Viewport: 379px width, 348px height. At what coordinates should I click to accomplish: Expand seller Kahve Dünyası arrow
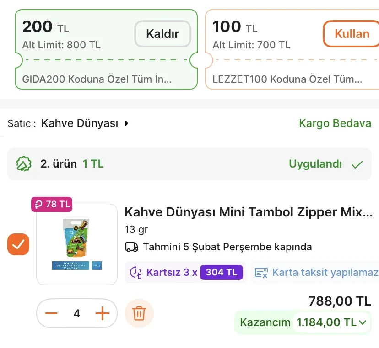click(x=126, y=123)
